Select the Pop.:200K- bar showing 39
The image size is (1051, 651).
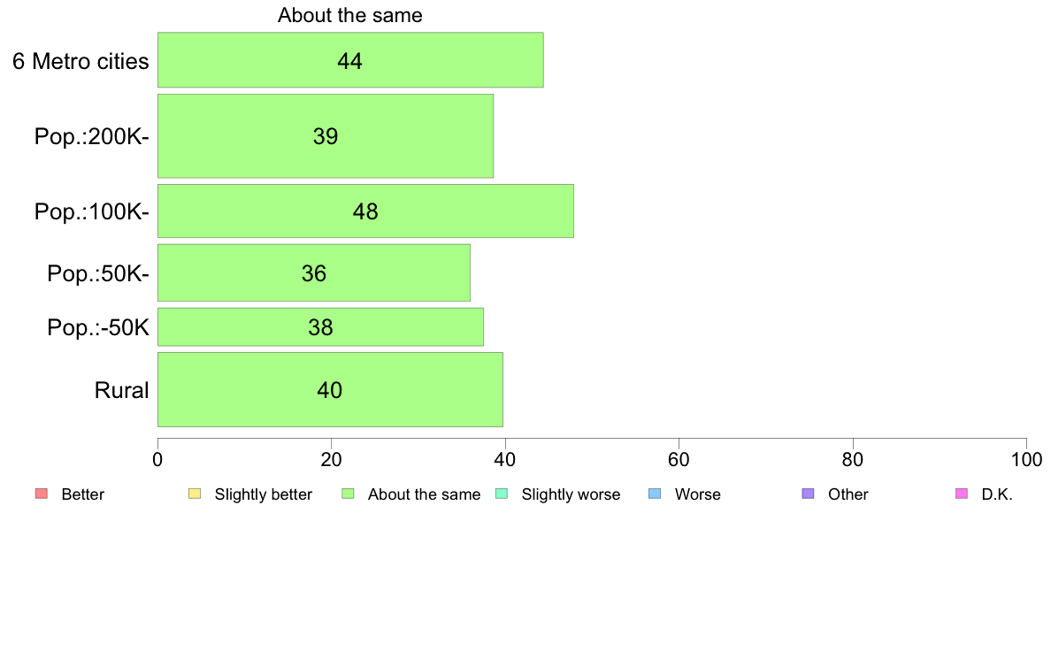click(326, 136)
